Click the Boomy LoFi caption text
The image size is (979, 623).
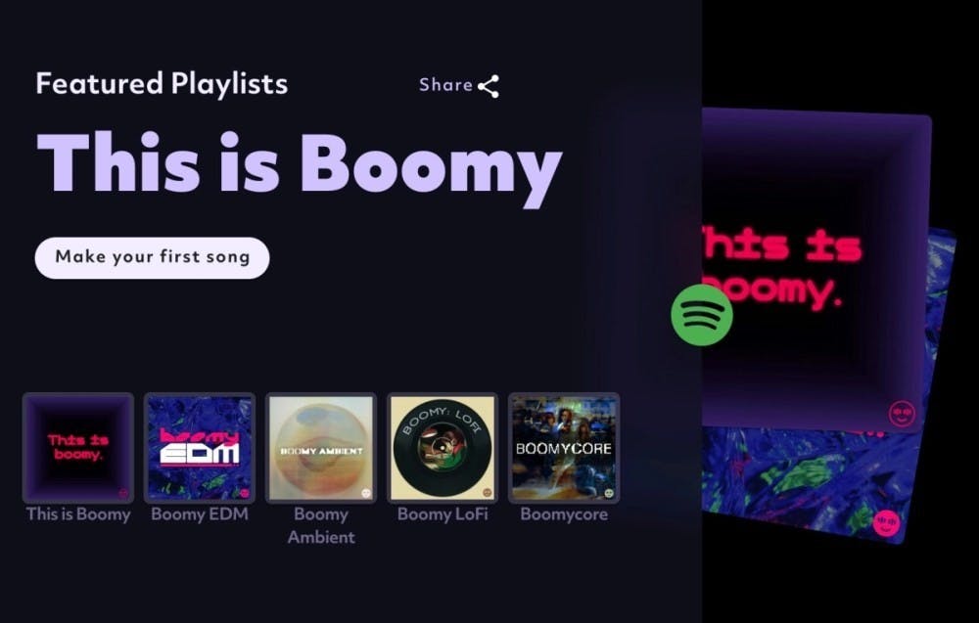(x=443, y=514)
